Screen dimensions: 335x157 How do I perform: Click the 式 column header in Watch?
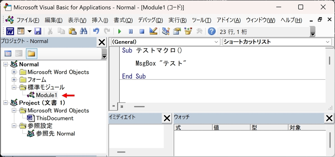point(193,128)
